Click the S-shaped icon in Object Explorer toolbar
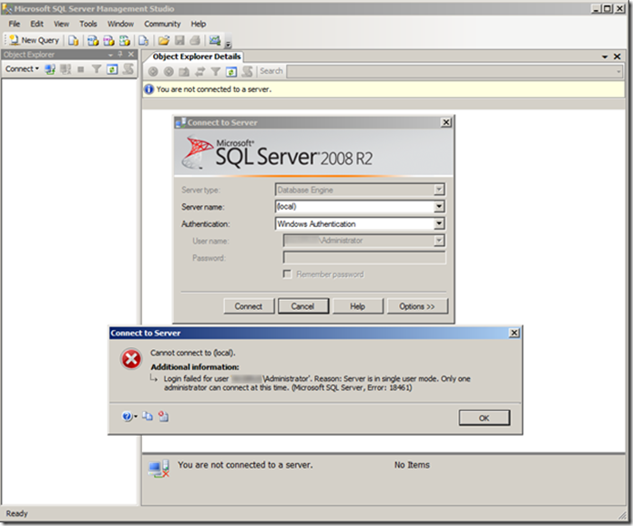 pyautogui.click(x=128, y=69)
